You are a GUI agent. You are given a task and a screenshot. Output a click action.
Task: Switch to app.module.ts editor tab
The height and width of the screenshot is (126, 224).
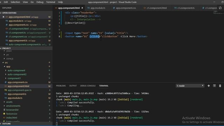pyautogui.click(x=98, y=8)
